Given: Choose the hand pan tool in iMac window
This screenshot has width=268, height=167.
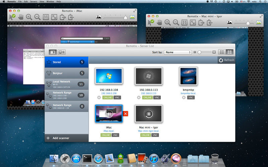Looking at the screenshot, I should [x=21, y=17].
